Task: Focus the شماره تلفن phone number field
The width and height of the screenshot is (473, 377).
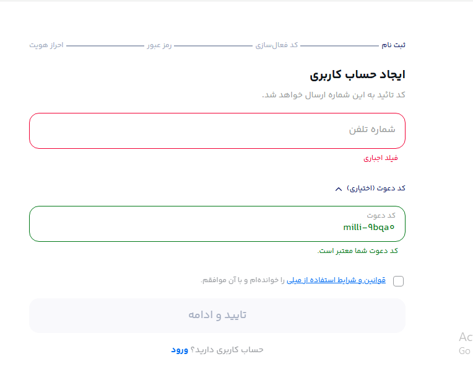Action: [x=217, y=130]
